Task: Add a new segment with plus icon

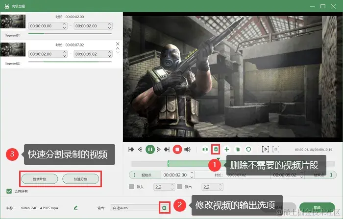Action: 227,150
